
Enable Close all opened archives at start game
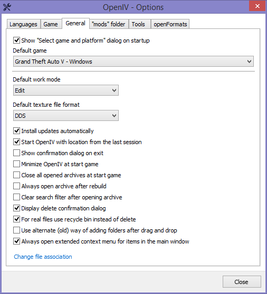16,175
